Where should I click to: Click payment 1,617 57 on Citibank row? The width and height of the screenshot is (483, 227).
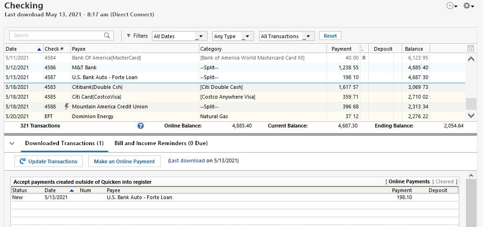348,87
